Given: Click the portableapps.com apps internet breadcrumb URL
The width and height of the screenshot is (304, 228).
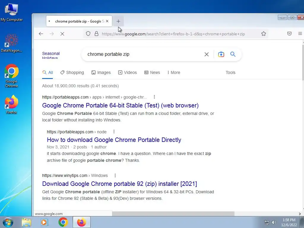Looking at the screenshot, I should [x=94, y=97].
